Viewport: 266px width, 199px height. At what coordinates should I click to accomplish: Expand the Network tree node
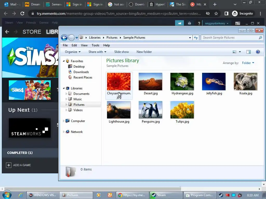64,132
